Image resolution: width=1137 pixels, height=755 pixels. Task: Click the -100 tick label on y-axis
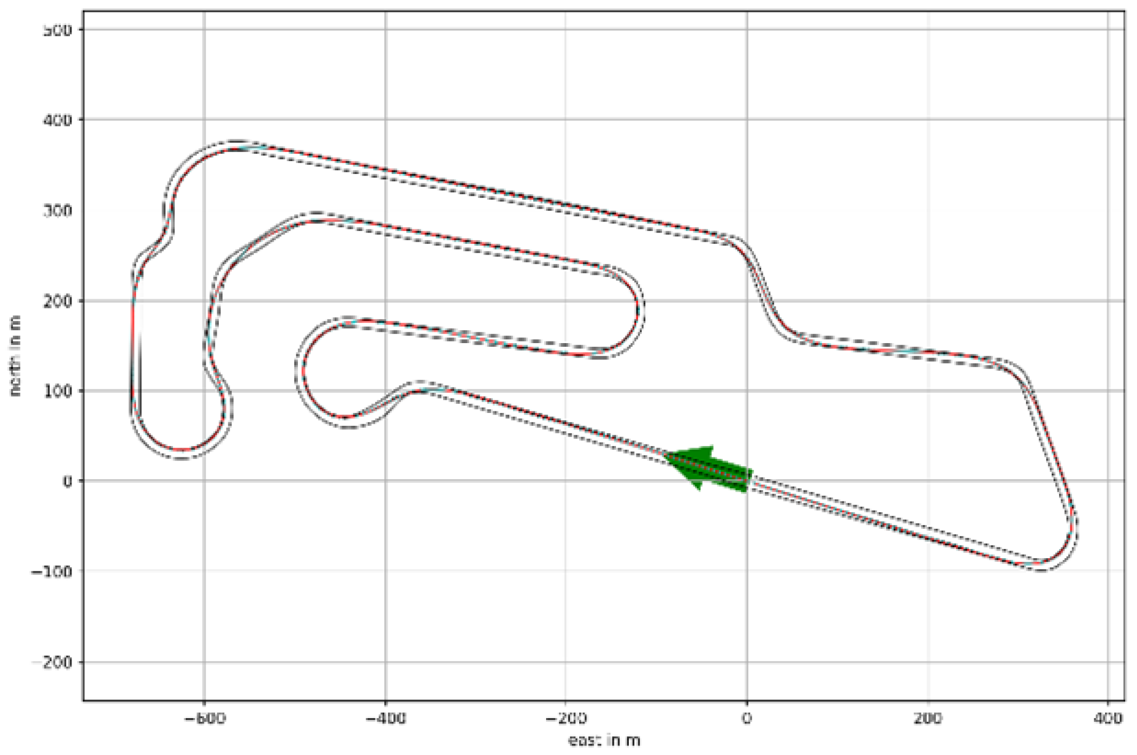point(52,571)
